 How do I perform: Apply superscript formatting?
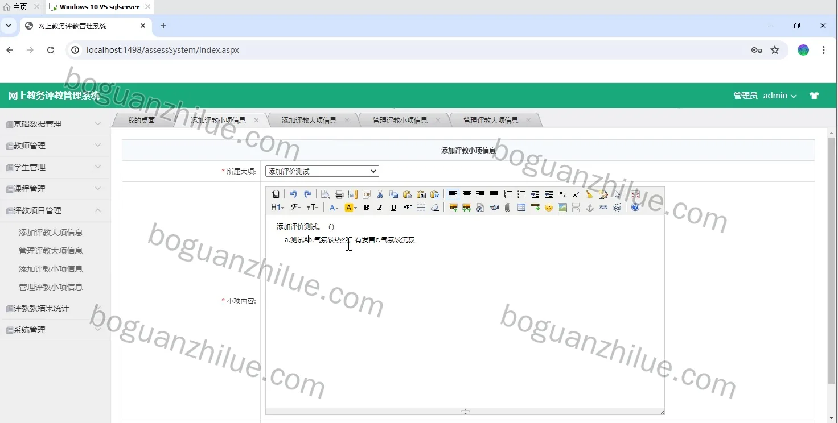click(x=576, y=194)
